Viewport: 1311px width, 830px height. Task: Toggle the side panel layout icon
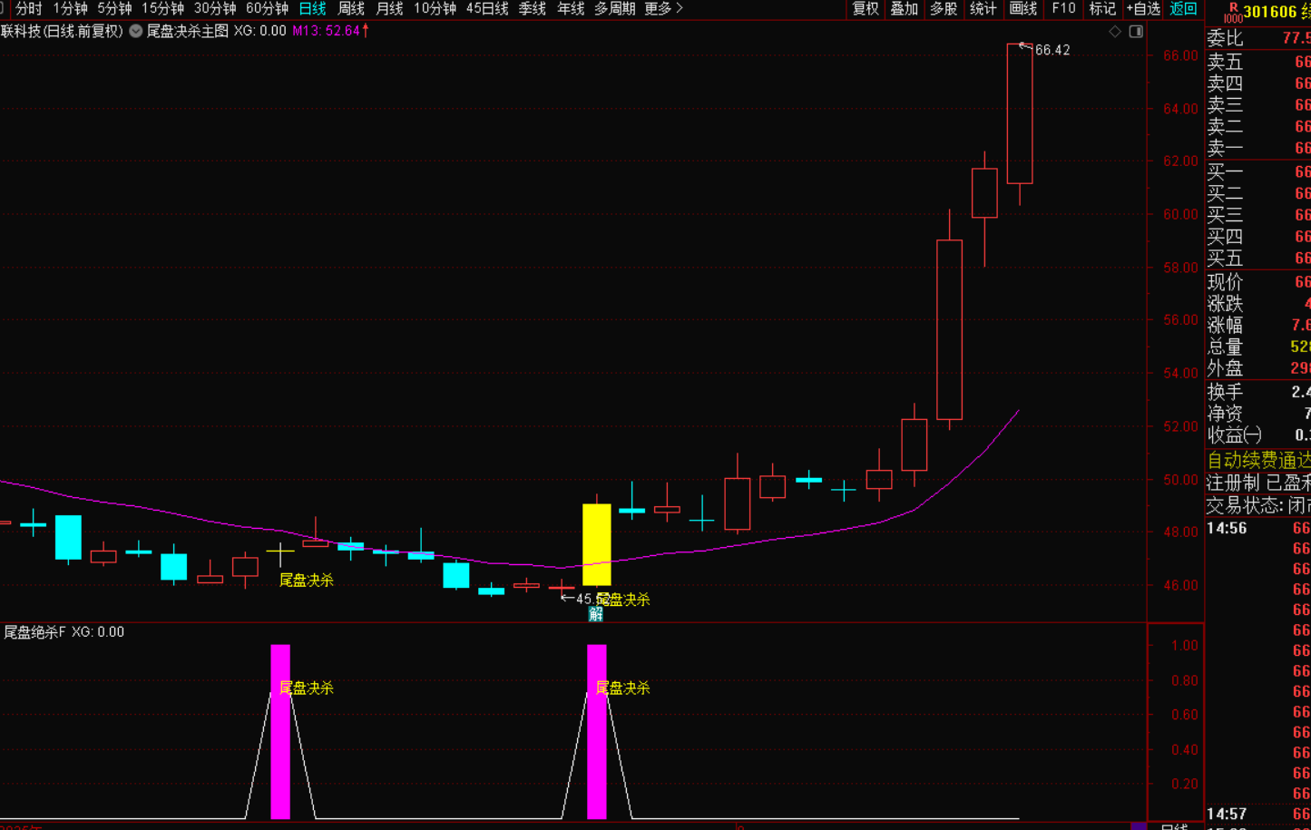point(1136,32)
